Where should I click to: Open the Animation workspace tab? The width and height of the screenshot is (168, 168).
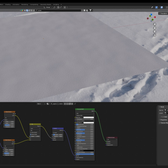pos(16,4)
